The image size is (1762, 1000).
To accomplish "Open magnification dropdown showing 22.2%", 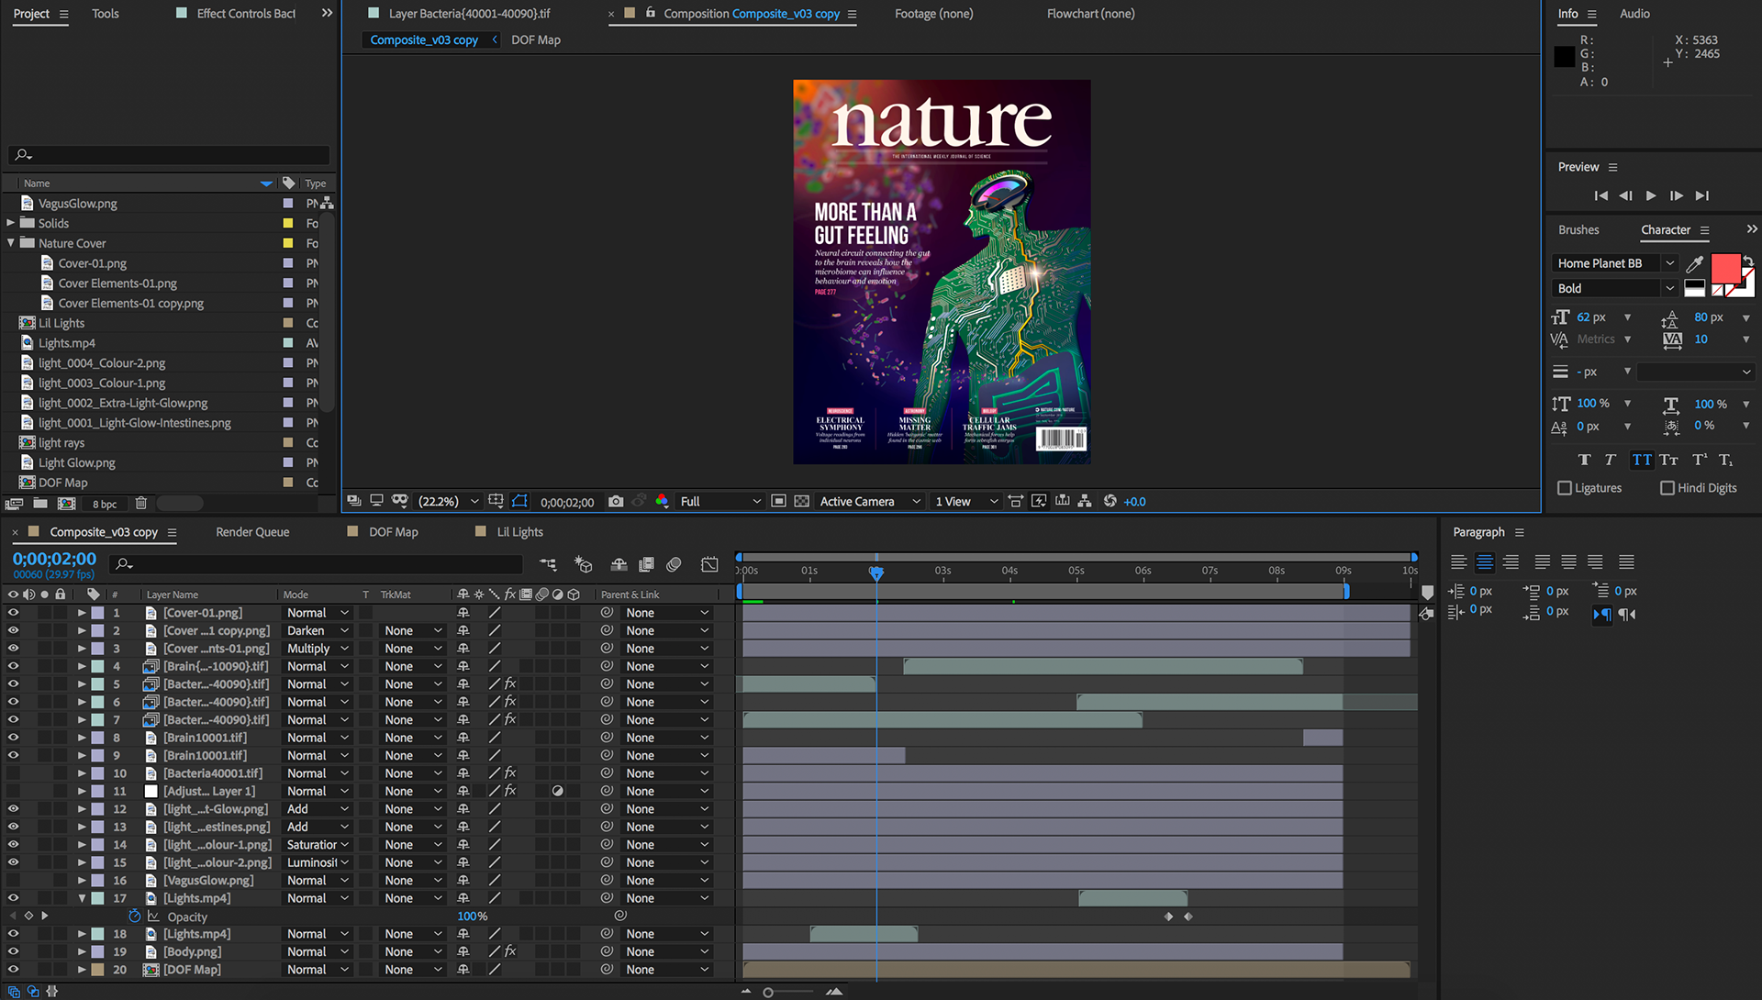I will [x=448, y=501].
